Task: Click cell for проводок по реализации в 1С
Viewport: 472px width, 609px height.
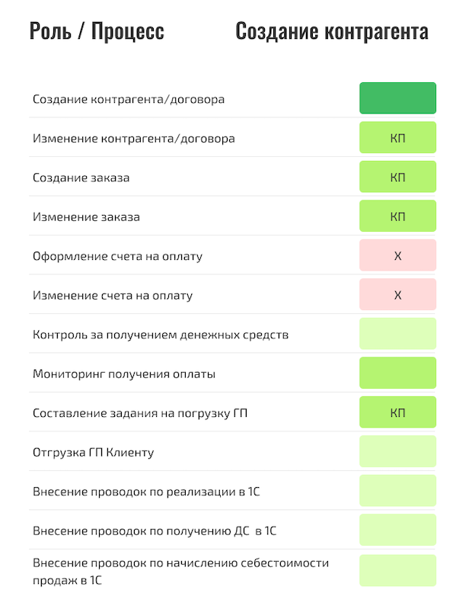Action: (397, 491)
